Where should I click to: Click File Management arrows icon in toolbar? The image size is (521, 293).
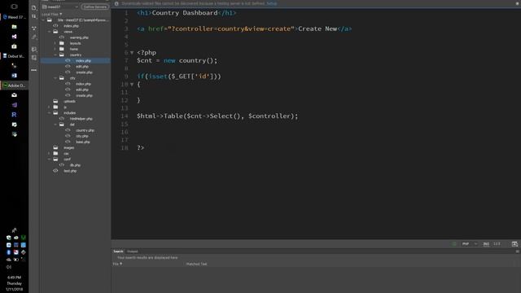(34, 16)
